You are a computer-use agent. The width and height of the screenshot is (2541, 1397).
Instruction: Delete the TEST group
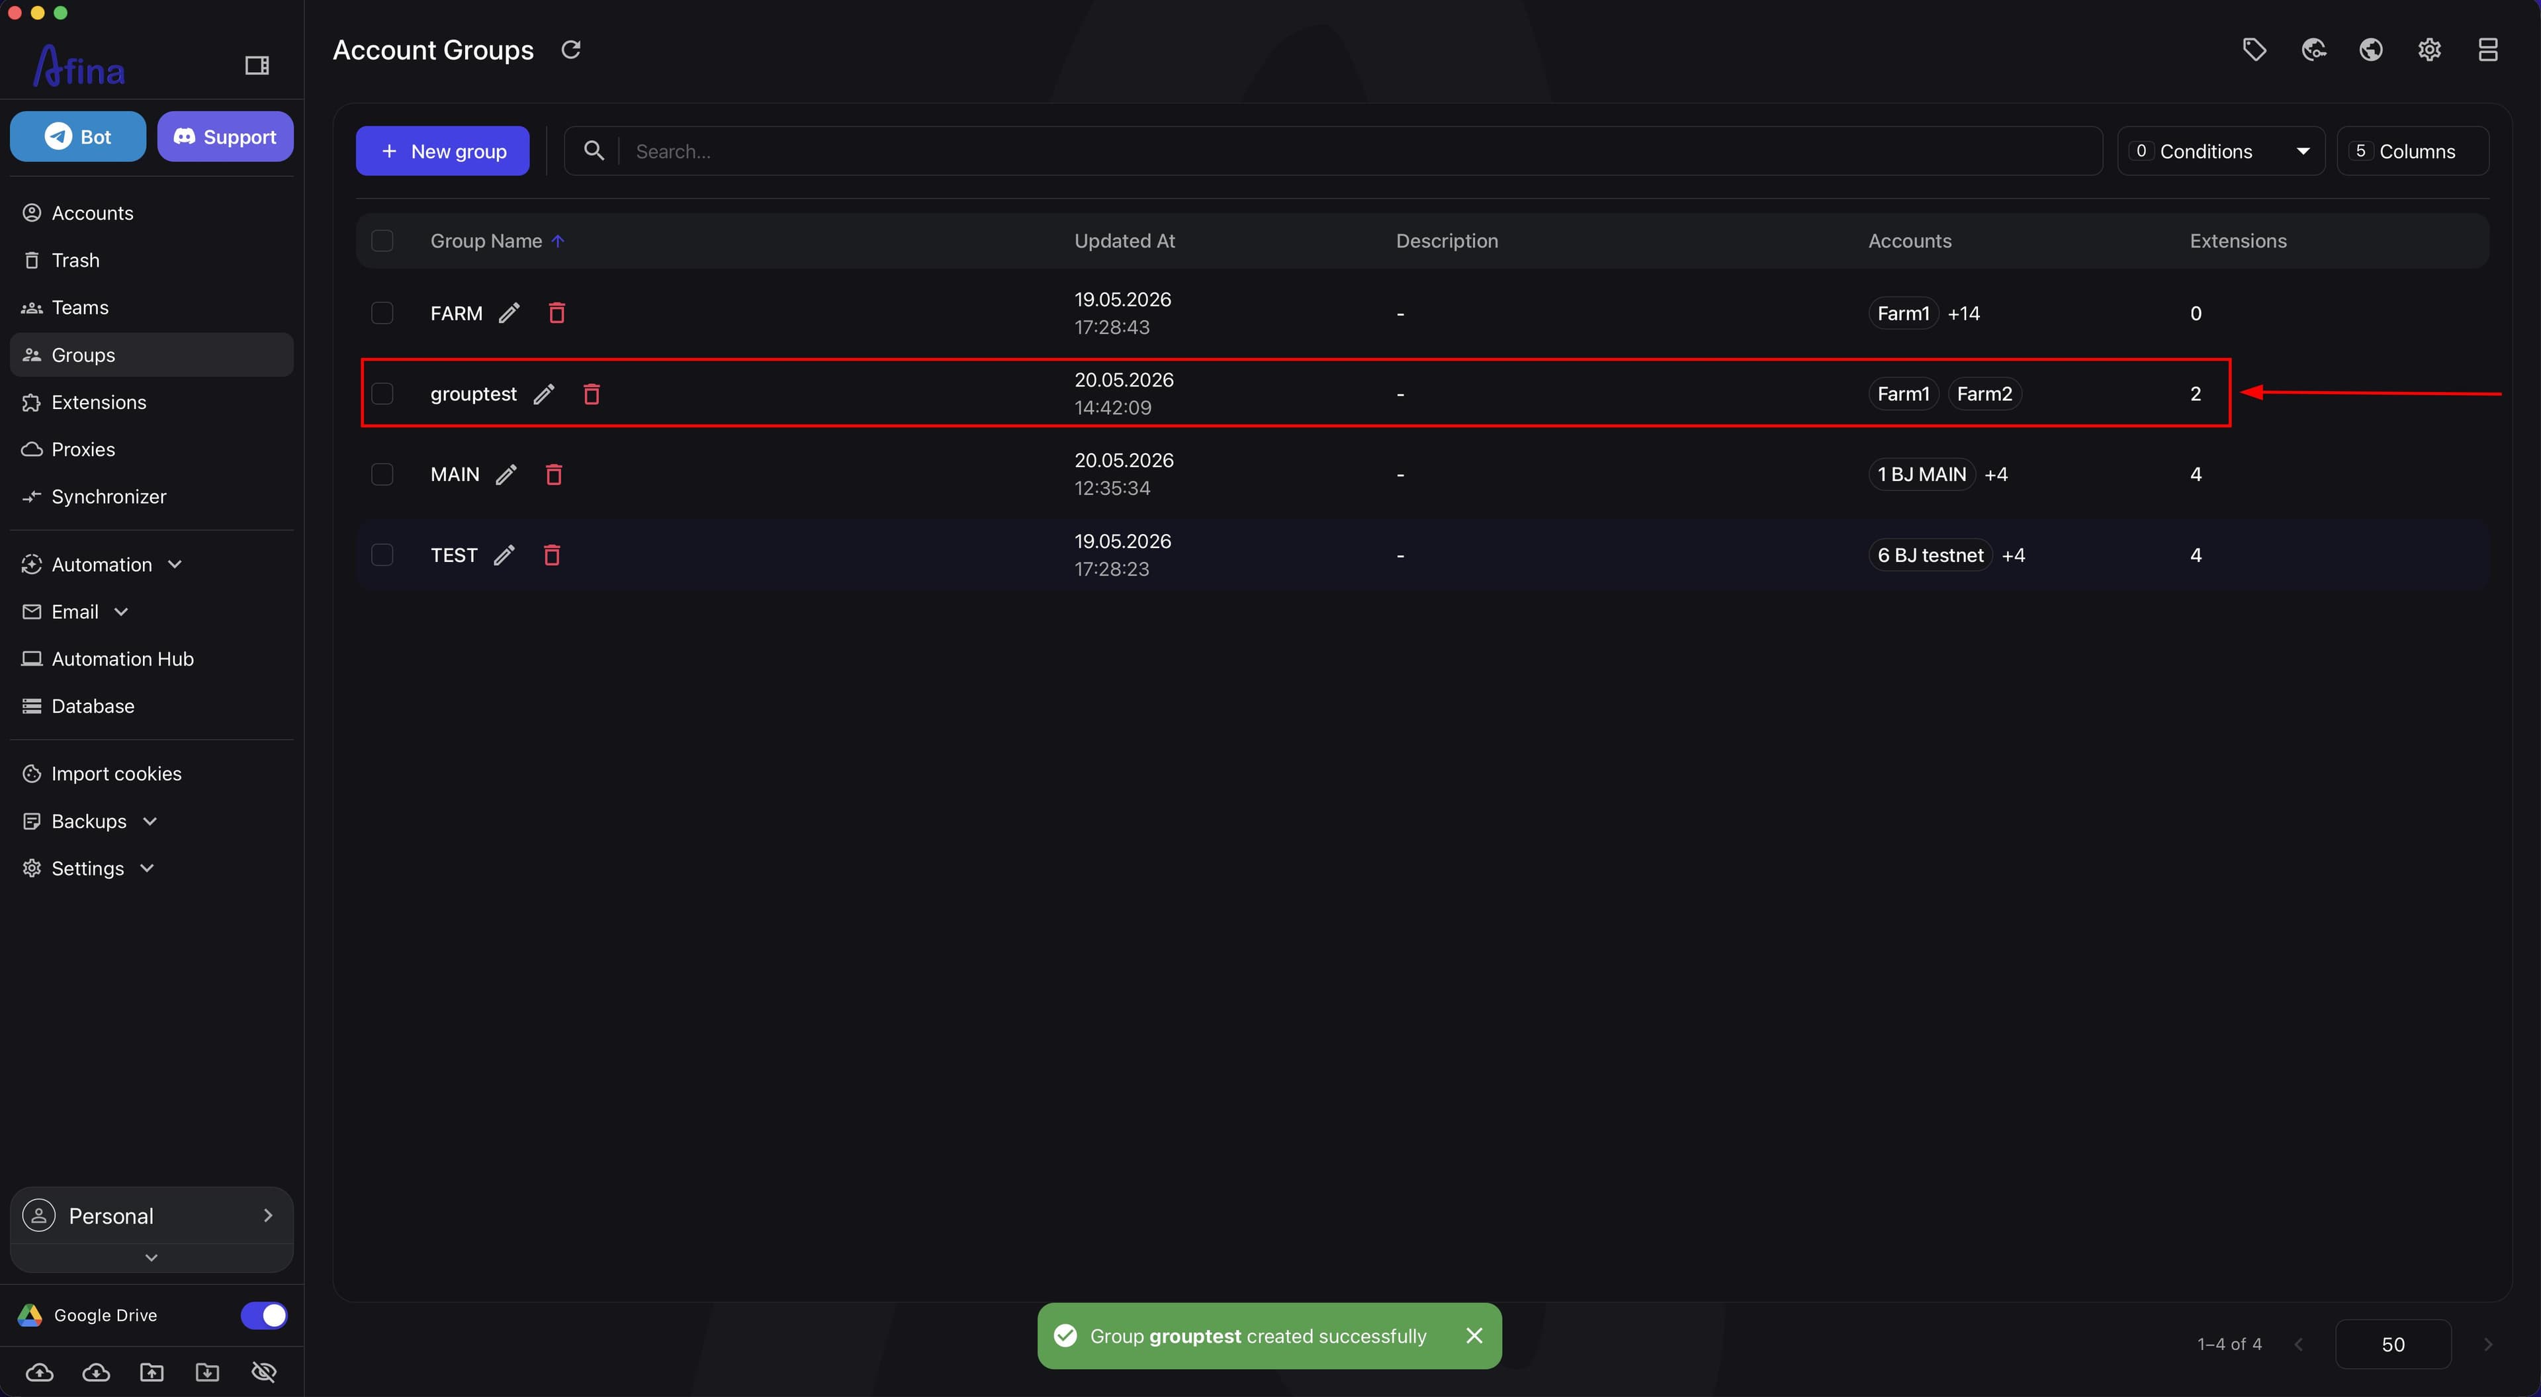[x=551, y=555]
